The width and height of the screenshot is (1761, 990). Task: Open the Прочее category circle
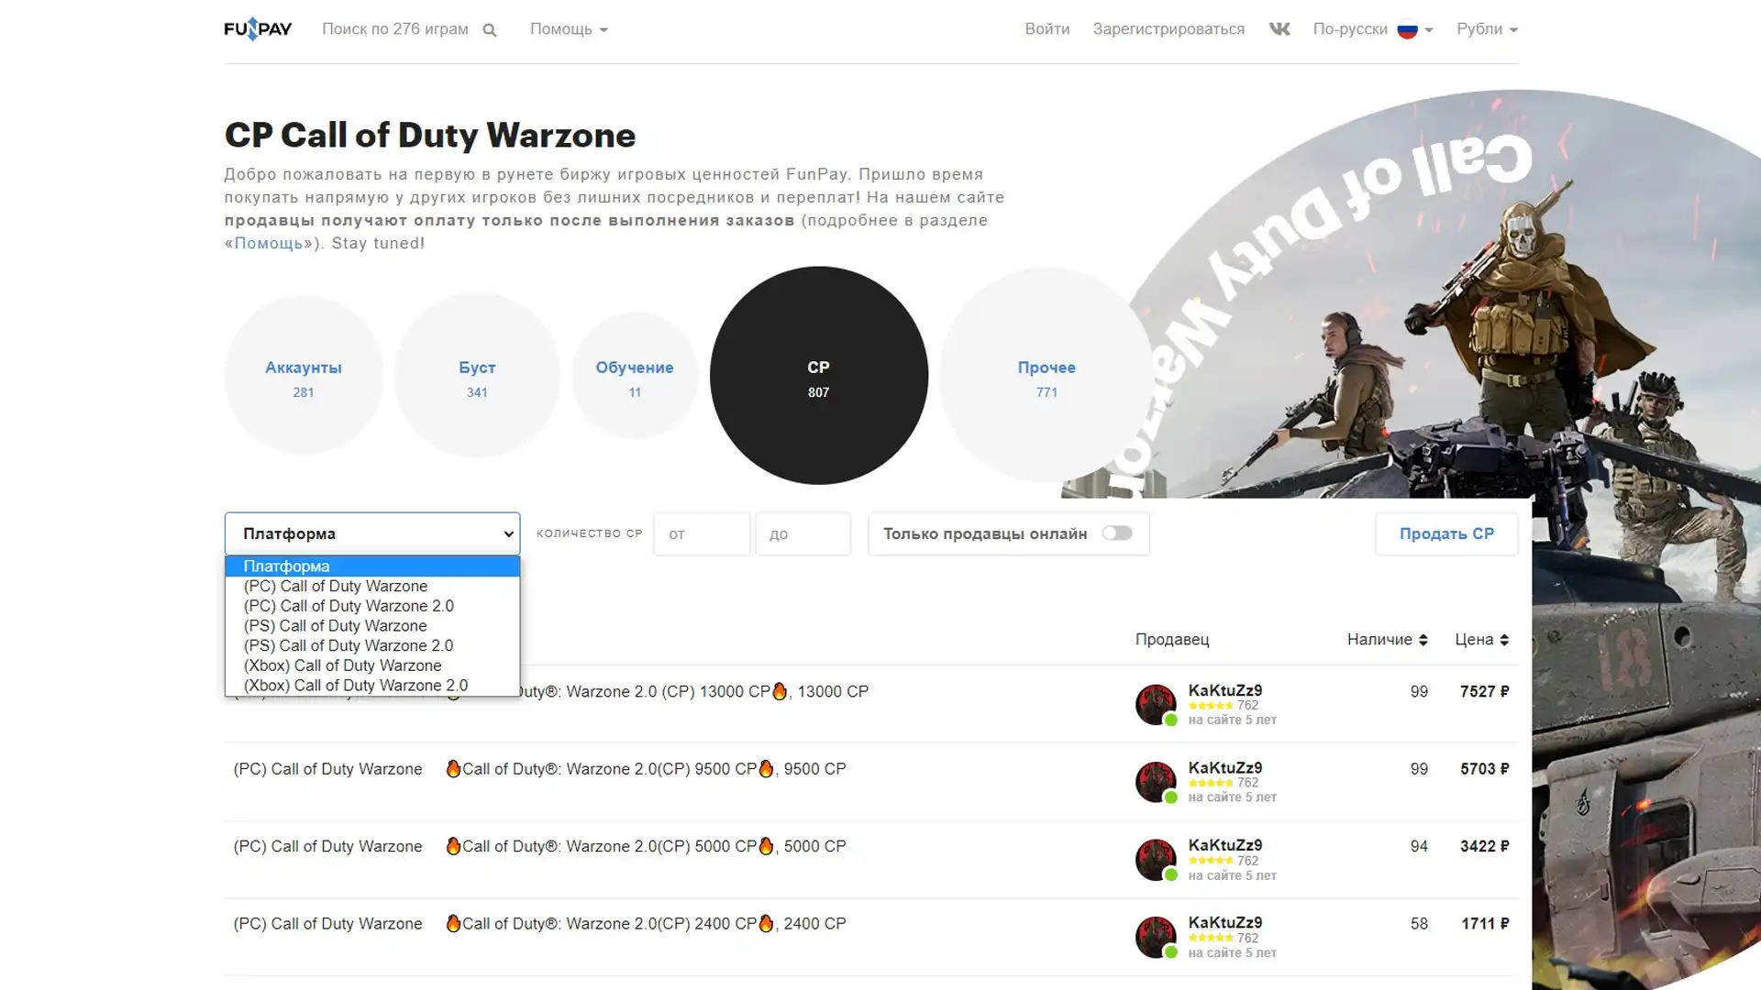(1047, 375)
